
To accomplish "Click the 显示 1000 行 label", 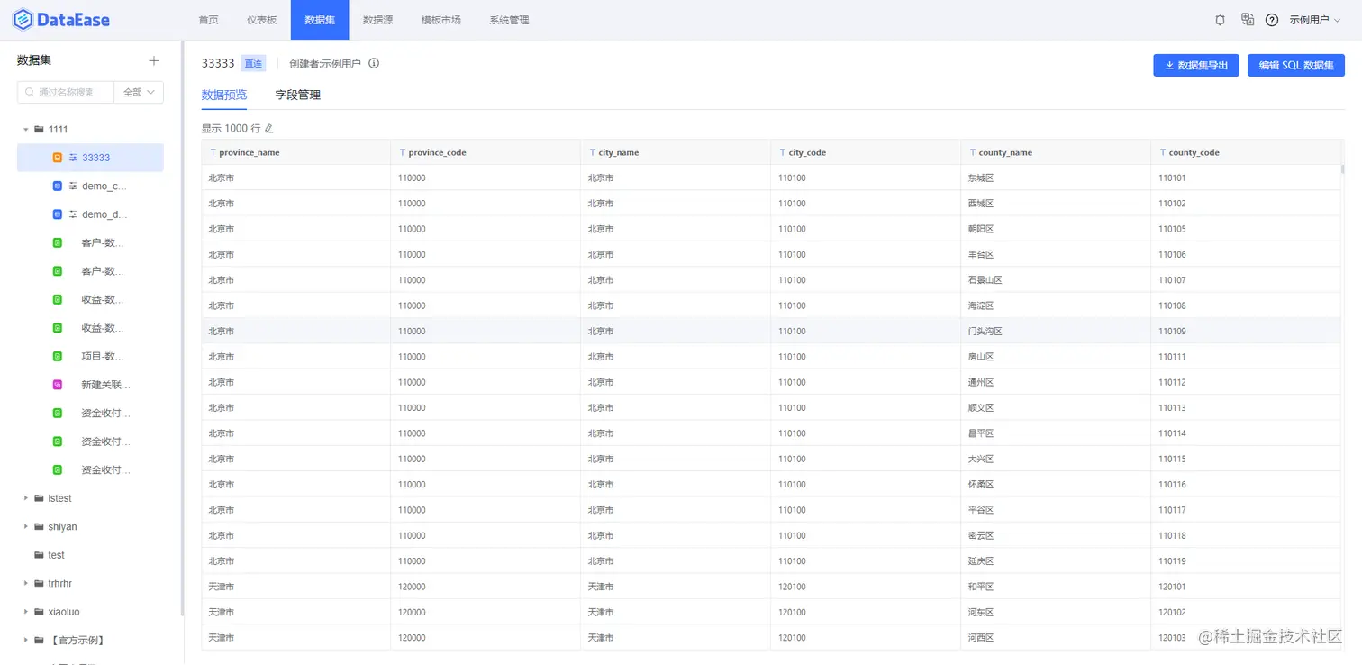I will coord(231,128).
